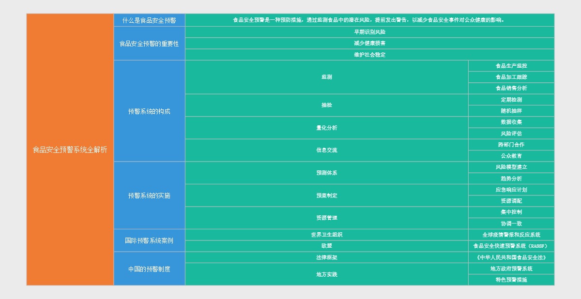581x299 pixels.
Task: Select the 中国的预警制度 block
Action: 149,269
